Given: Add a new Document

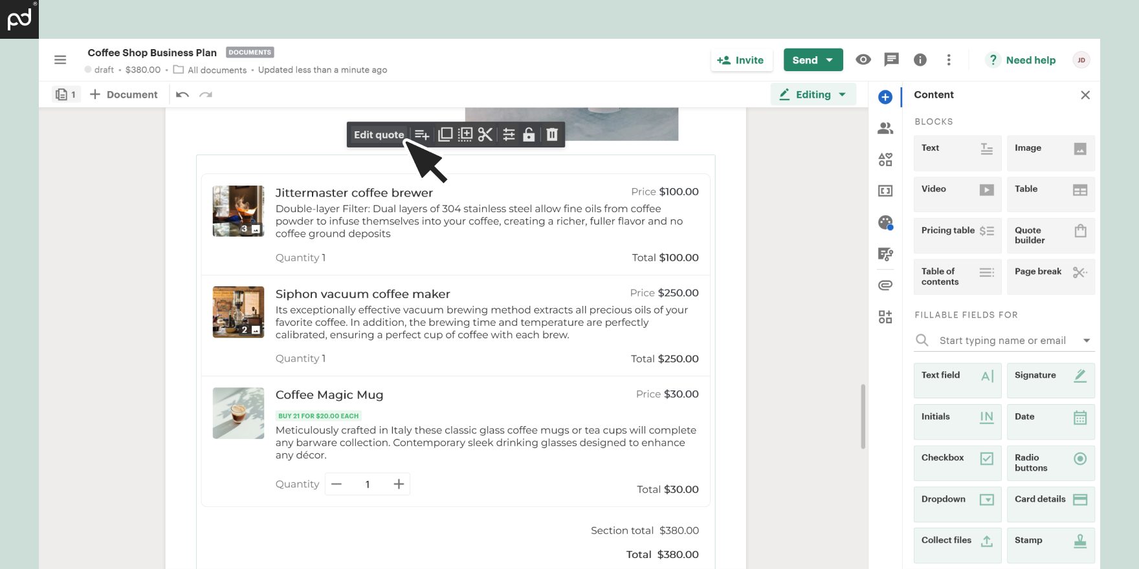Looking at the screenshot, I should 123,94.
